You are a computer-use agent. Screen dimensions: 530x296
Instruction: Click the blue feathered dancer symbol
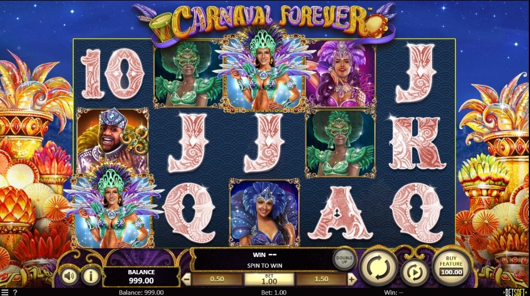pos(264,213)
